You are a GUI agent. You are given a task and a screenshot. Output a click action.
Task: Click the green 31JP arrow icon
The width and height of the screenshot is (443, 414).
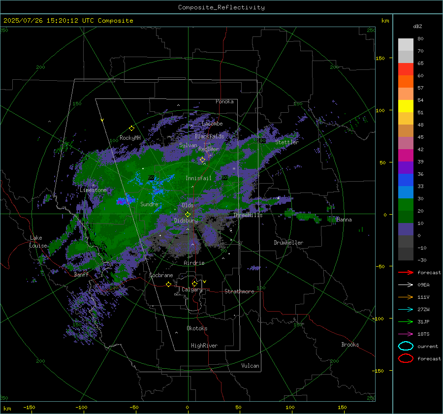pos(406,321)
